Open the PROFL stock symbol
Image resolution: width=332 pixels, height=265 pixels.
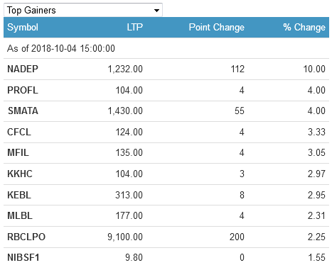(x=23, y=90)
